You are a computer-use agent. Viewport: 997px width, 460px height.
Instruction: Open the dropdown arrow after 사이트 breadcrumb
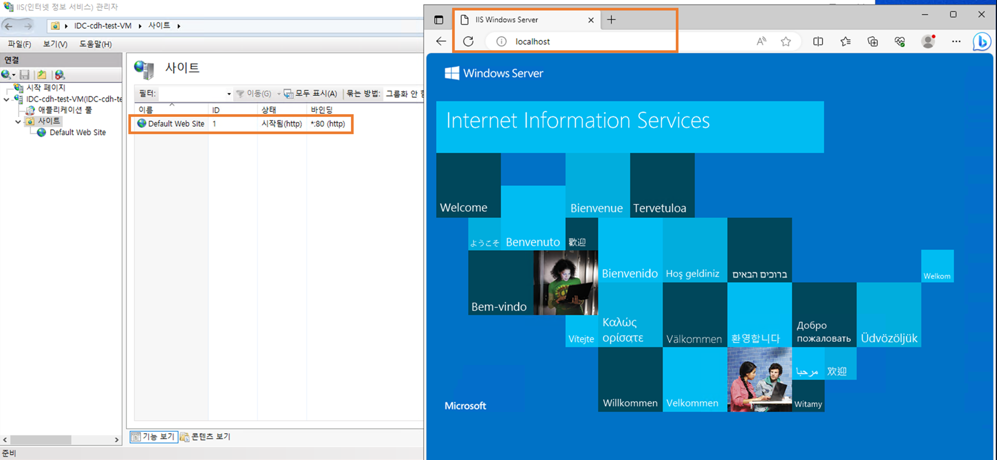179,26
